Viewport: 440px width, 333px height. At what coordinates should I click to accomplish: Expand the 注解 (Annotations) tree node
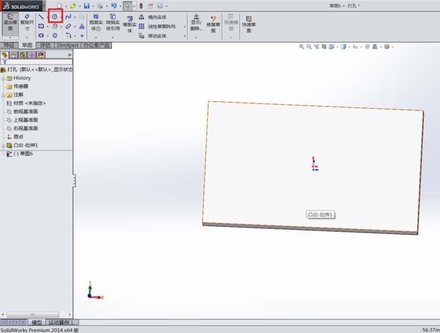coord(3,95)
